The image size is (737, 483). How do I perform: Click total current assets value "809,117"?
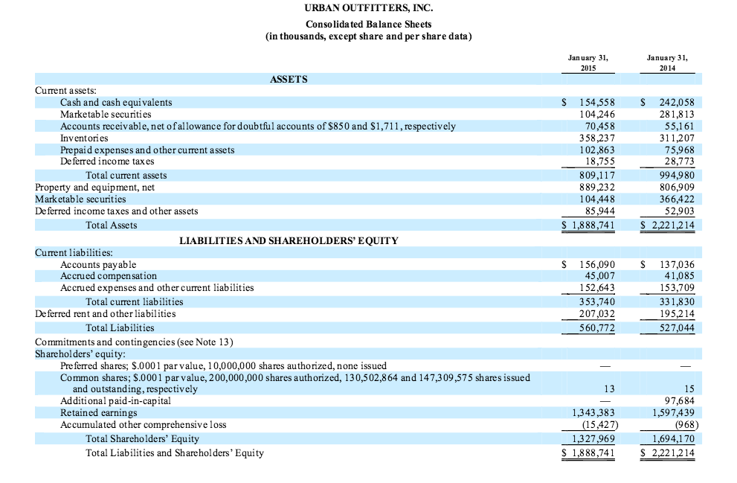[597, 175]
